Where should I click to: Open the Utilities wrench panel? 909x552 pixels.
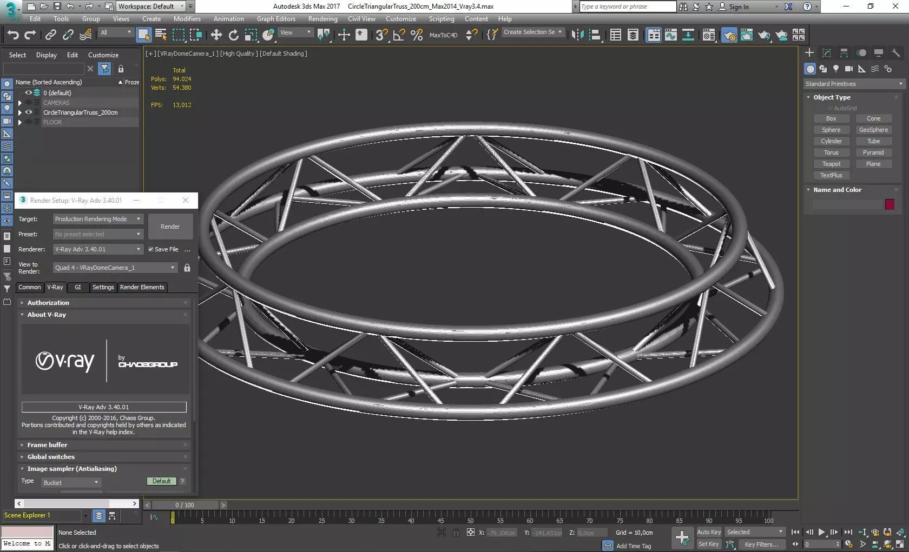click(896, 52)
